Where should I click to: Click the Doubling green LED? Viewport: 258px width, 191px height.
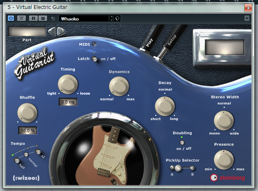point(181,137)
